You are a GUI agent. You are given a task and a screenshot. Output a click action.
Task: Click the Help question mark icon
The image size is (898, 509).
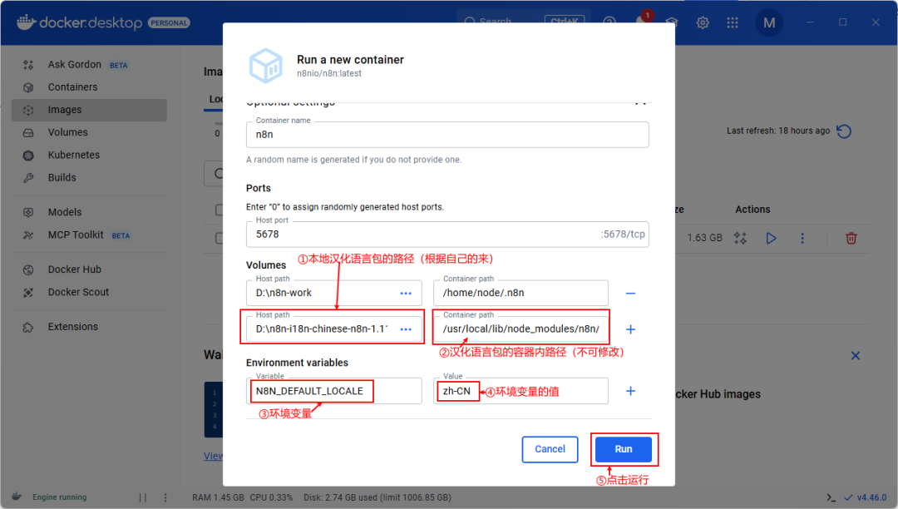pyautogui.click(x=609, y=22)
